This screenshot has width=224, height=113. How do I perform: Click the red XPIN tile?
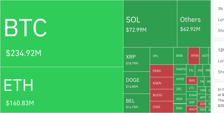[x=194, y=56]
